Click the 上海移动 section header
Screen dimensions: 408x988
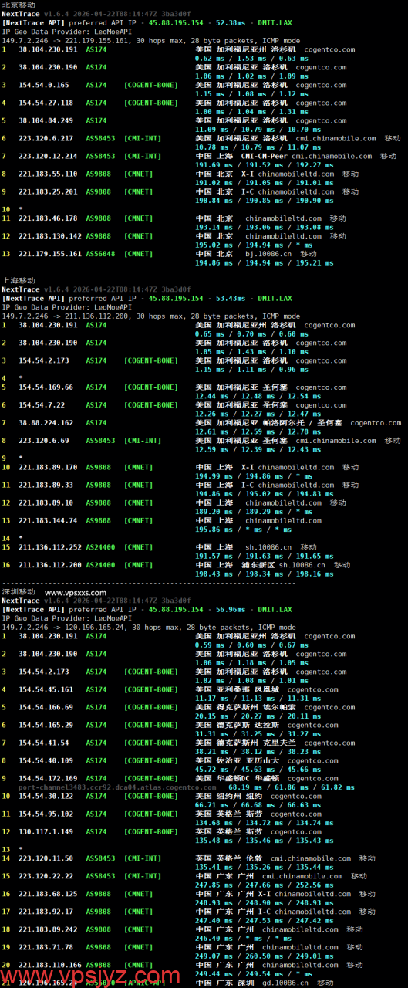coord(19,281)
